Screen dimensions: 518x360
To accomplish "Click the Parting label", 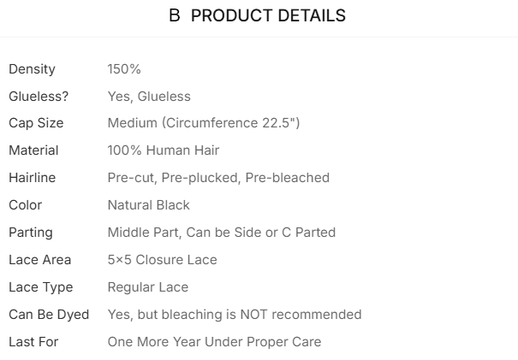I will pyautogui.click(x=31, y=233).
